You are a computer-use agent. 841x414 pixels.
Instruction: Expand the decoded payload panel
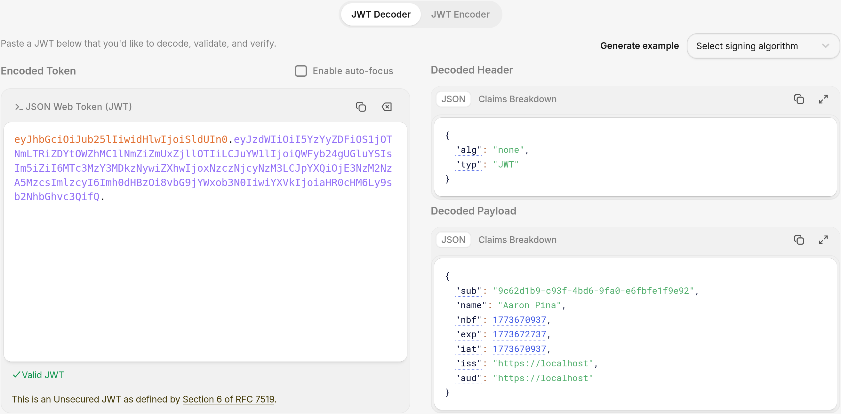[x=823, y=240]
